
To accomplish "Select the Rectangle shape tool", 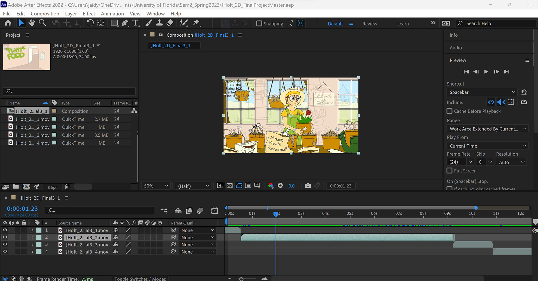I will (114, 23).
